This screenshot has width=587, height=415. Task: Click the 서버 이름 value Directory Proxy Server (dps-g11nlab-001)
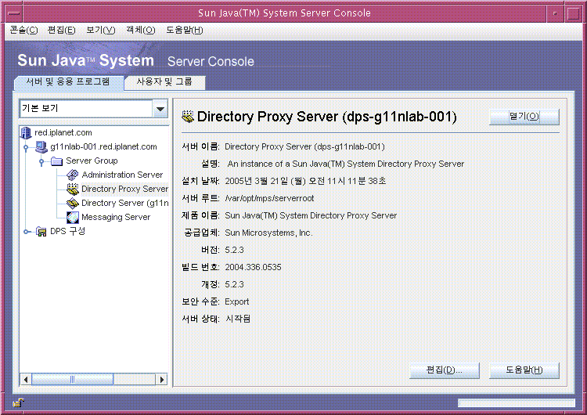(x=304, y=147)
